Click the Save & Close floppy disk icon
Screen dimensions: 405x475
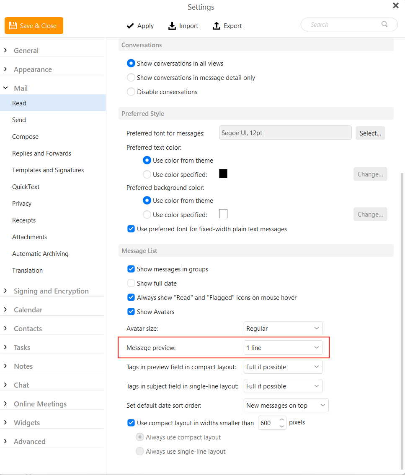coord(13,26)
